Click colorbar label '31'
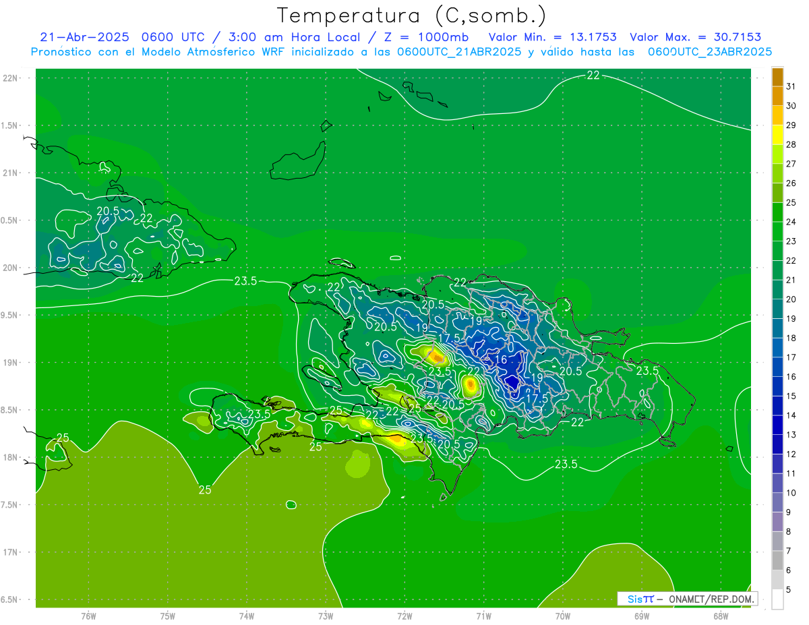809x625 pixels. tap(791, 86)
